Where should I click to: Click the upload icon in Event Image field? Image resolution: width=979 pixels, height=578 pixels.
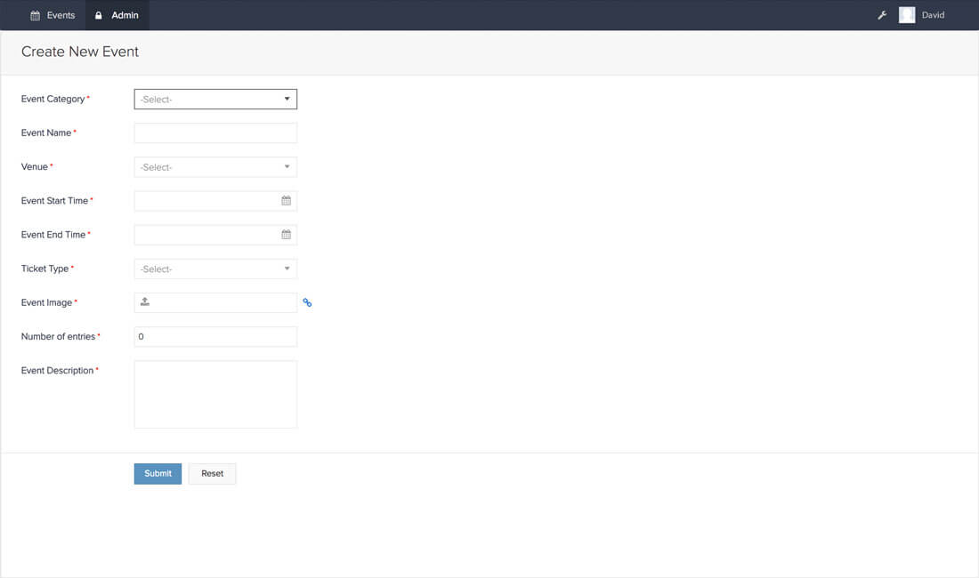pos(145,302)
